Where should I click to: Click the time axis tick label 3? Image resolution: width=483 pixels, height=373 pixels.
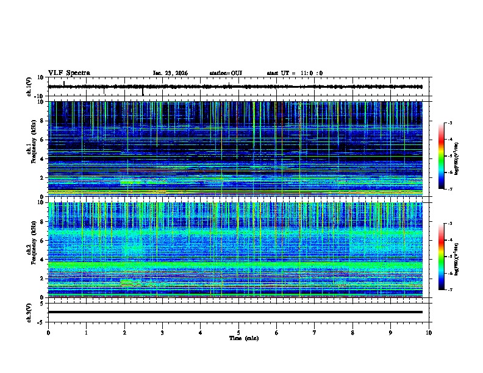point(162,333)
